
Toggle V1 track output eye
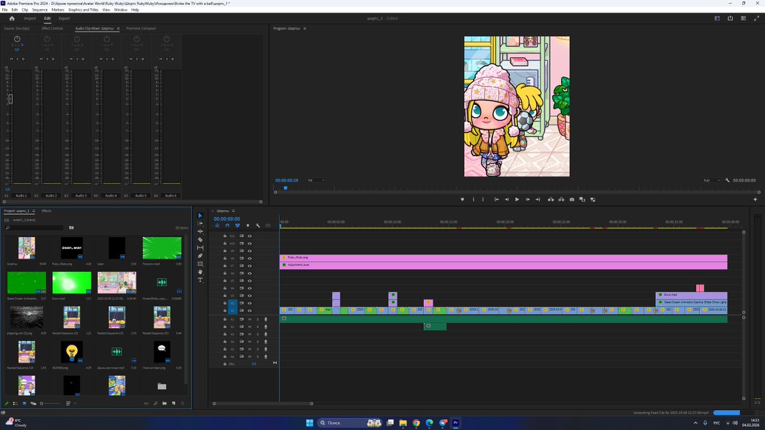(249, 310)
